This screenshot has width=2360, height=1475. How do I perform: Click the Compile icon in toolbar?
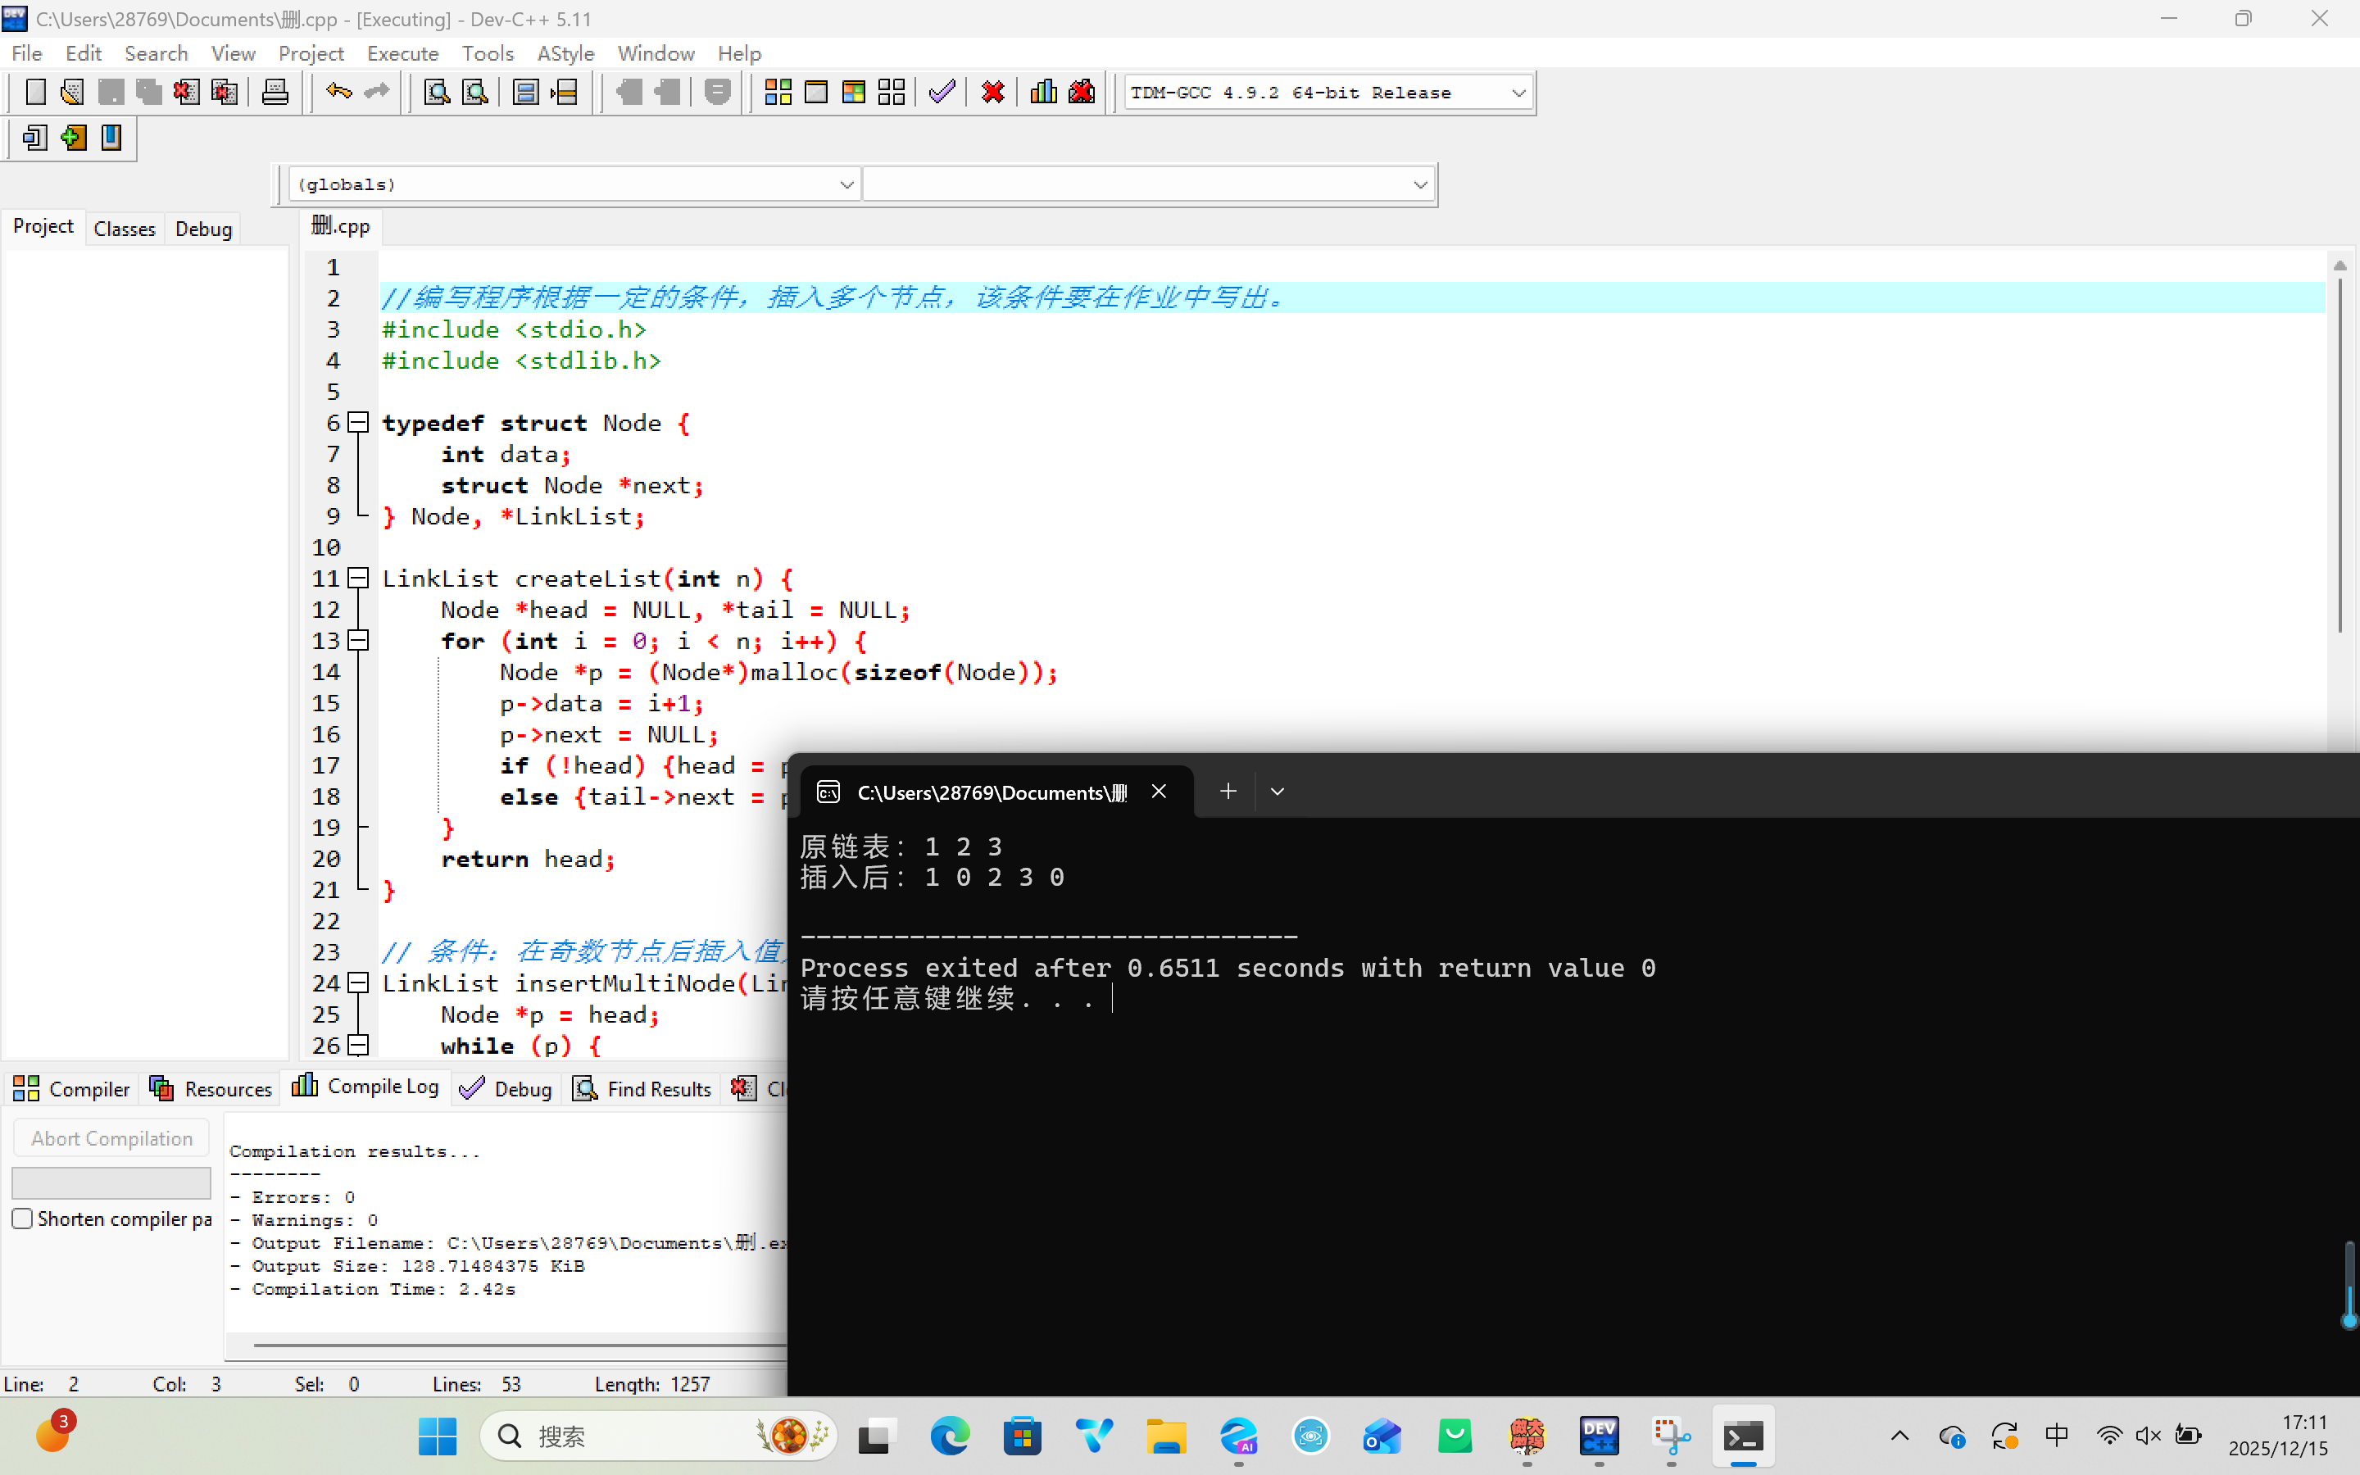777,93
